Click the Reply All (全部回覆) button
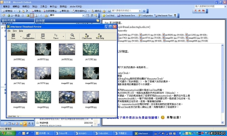The width and height of the screenshot is (227, 136). [x=50, y=11]
